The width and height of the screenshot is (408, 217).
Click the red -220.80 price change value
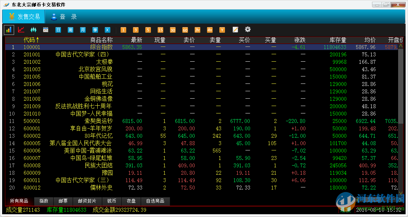[296, 121]
